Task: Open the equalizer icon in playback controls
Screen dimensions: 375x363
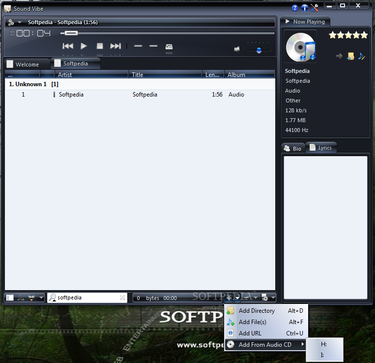Action: [169, 46]
